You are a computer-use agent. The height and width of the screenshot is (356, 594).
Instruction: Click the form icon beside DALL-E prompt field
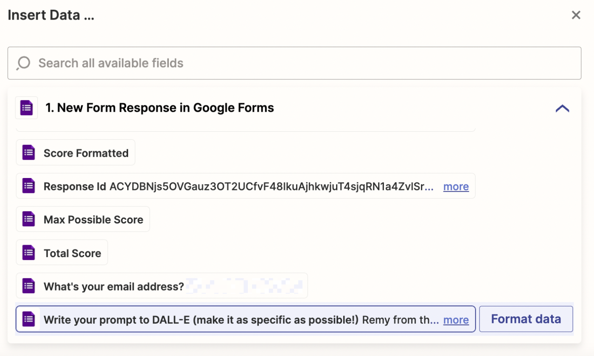28,319
